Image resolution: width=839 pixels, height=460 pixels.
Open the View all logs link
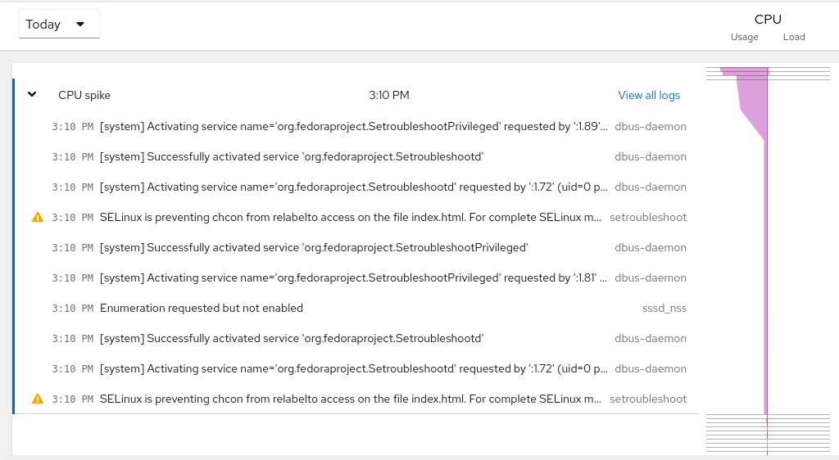(x=649, y=95)
